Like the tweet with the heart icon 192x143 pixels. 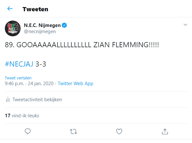pos(119,131)
